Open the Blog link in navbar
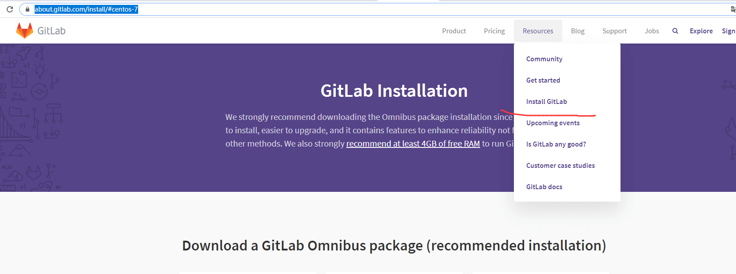Image resolution: width=736 pixels, height=274 pixels. coord(577,31)
